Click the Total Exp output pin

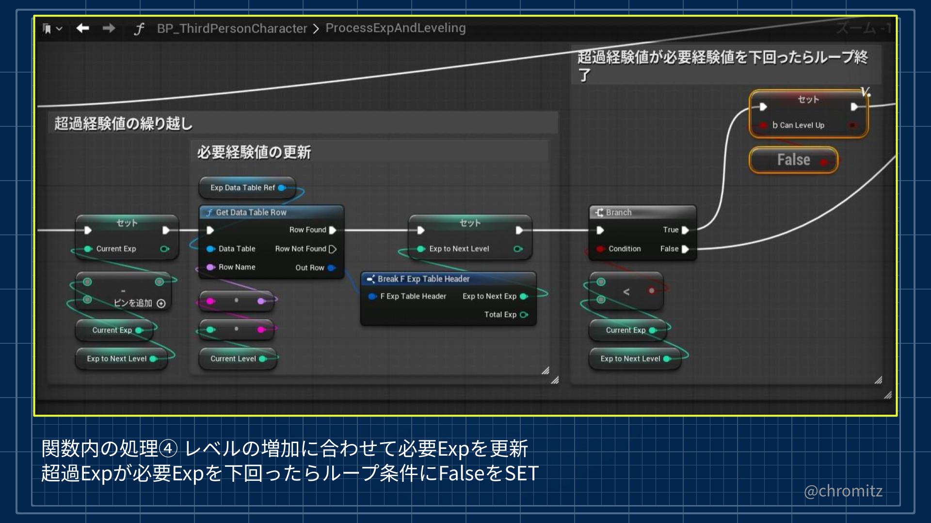(x=523, y=315)
